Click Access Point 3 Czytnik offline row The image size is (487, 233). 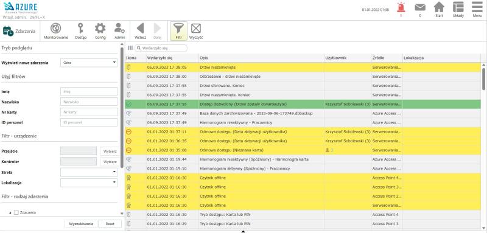click(303, 187)
